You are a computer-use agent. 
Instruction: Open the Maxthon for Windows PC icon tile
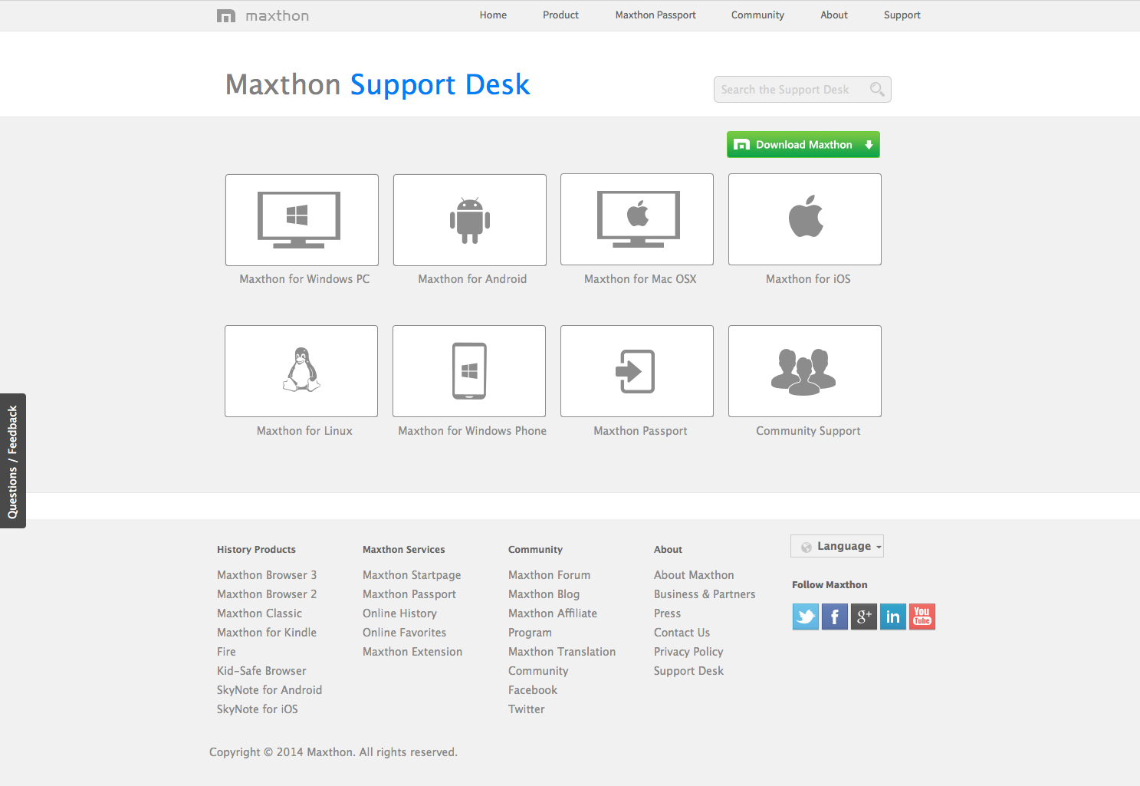[x=301, y=220]
